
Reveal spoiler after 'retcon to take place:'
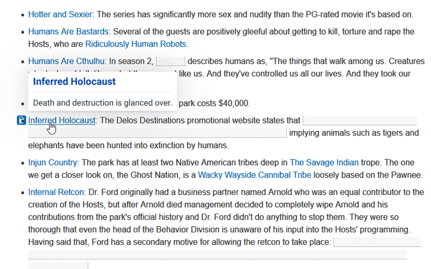[377, 242]
